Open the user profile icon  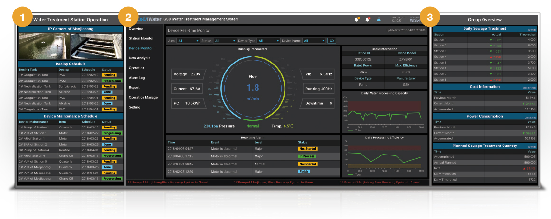(379, 19)
